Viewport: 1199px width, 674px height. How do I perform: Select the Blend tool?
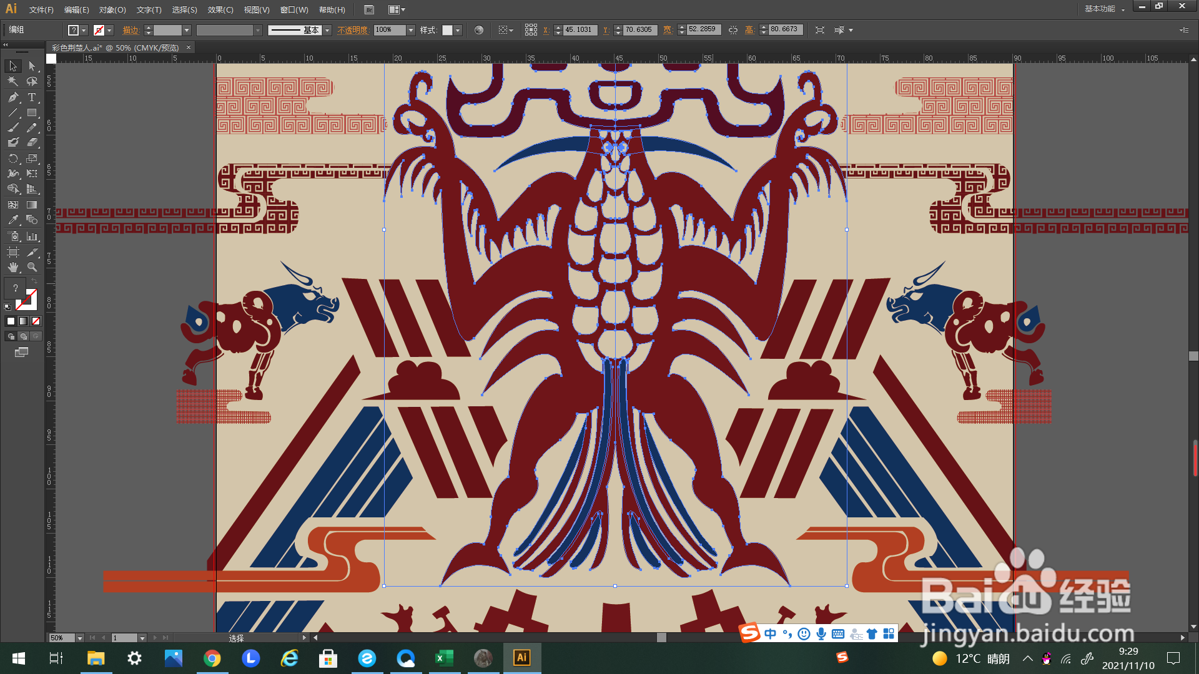point(32,220)
